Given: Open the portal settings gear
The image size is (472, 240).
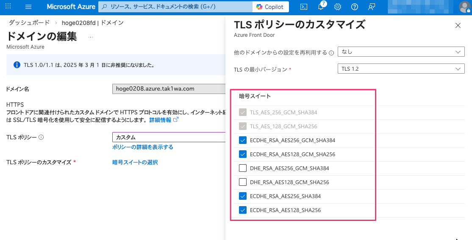Looking at the screenshot, I should (338, 7).
